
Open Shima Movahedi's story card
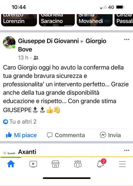pos(95,20)
